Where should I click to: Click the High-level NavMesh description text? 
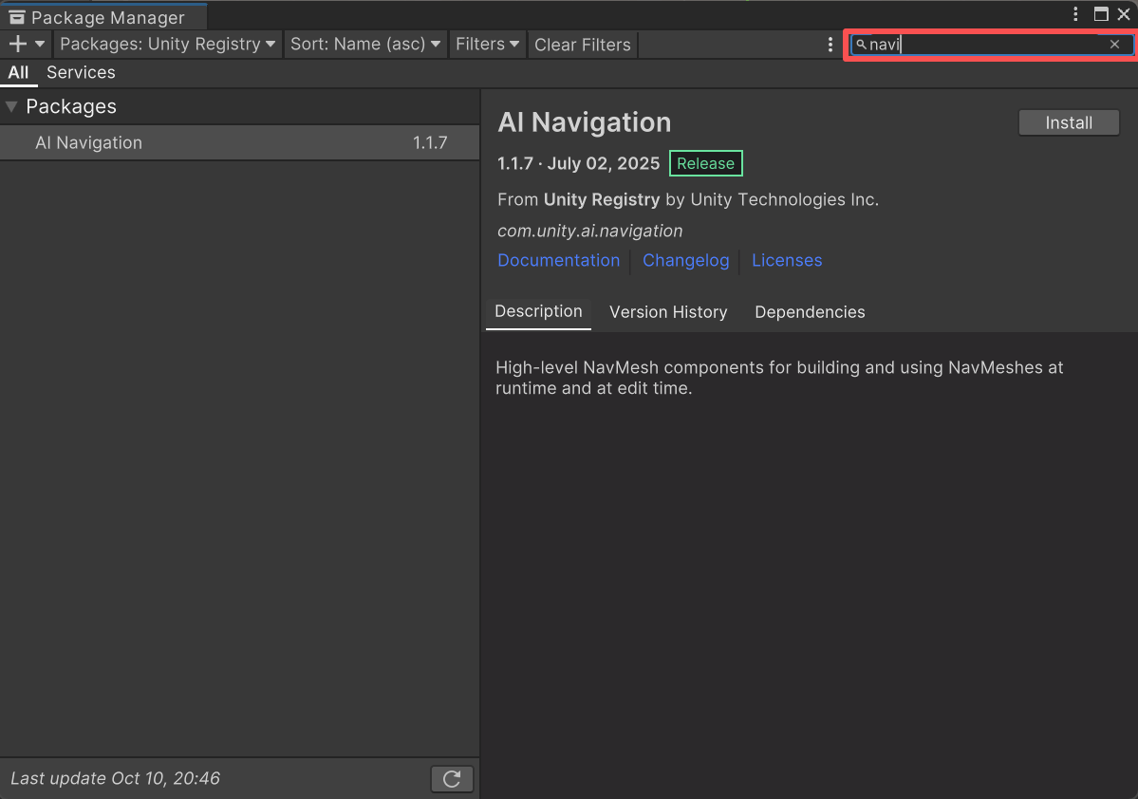779,378
